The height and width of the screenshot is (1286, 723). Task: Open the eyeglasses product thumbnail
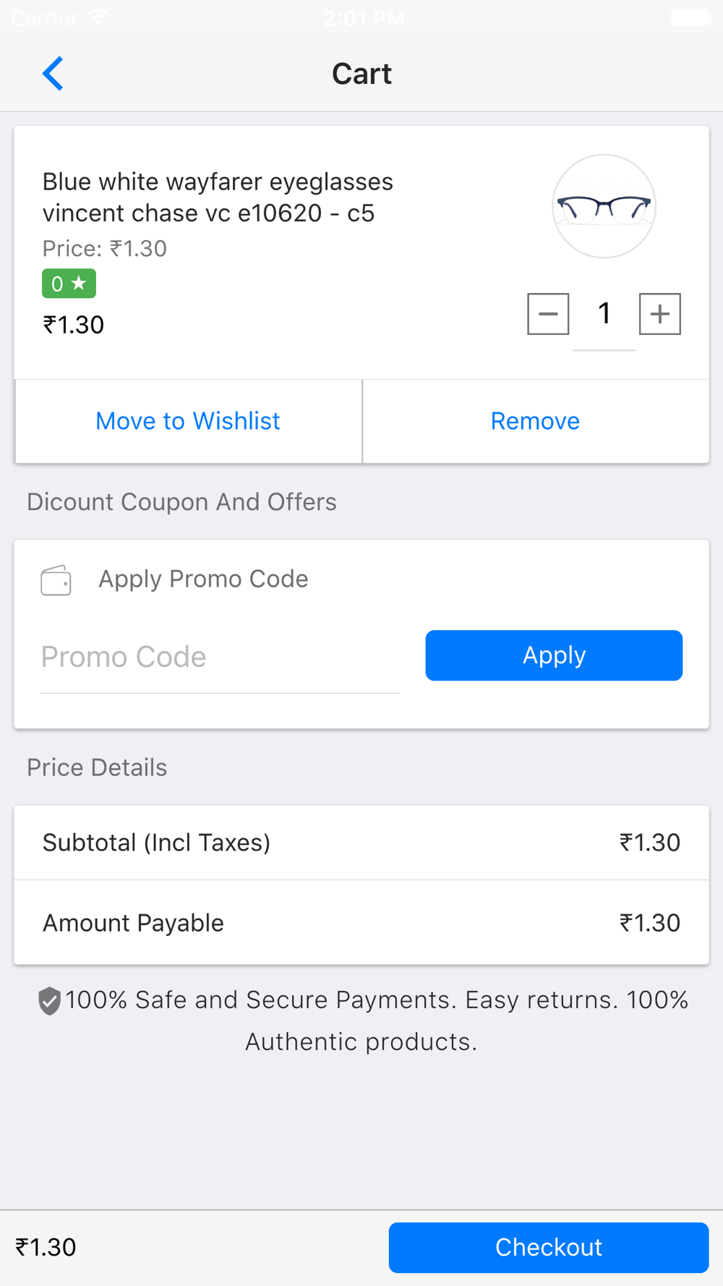[604, 206]
